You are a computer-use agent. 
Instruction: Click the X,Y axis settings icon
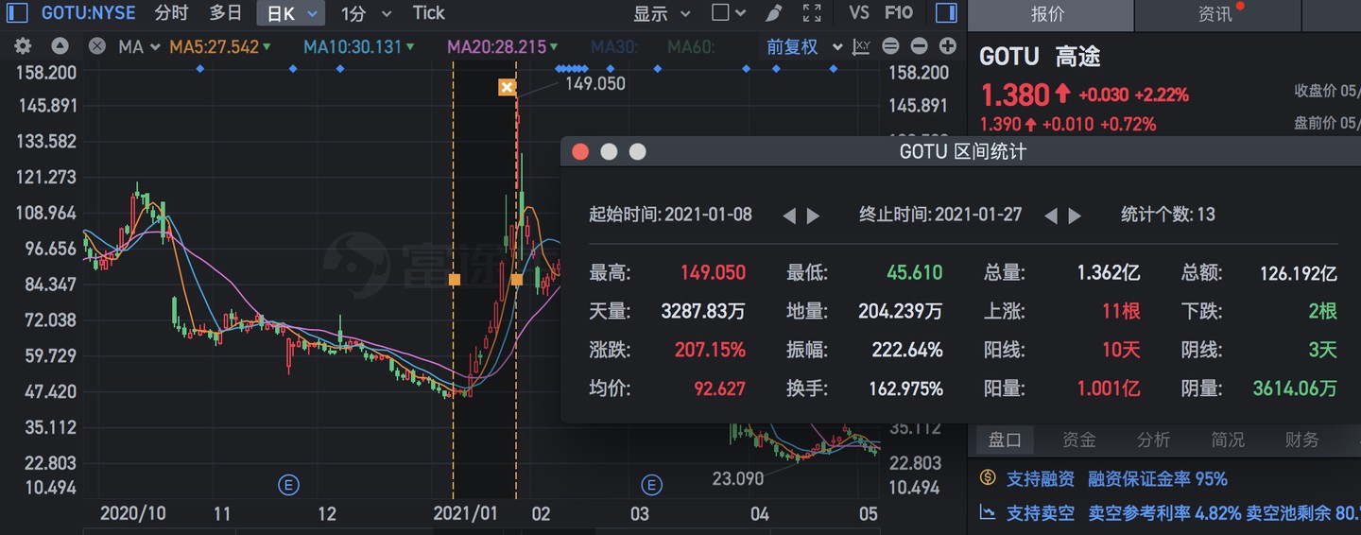(x=861, y=46)
